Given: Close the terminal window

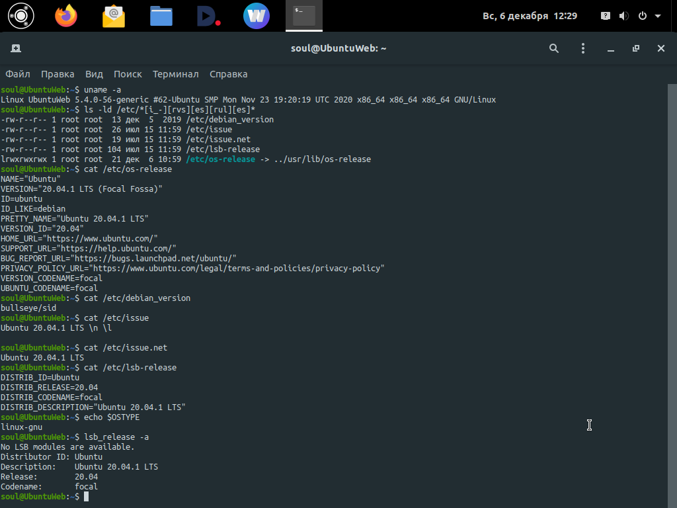Looking at the screenshot, I should click(661, 48).
